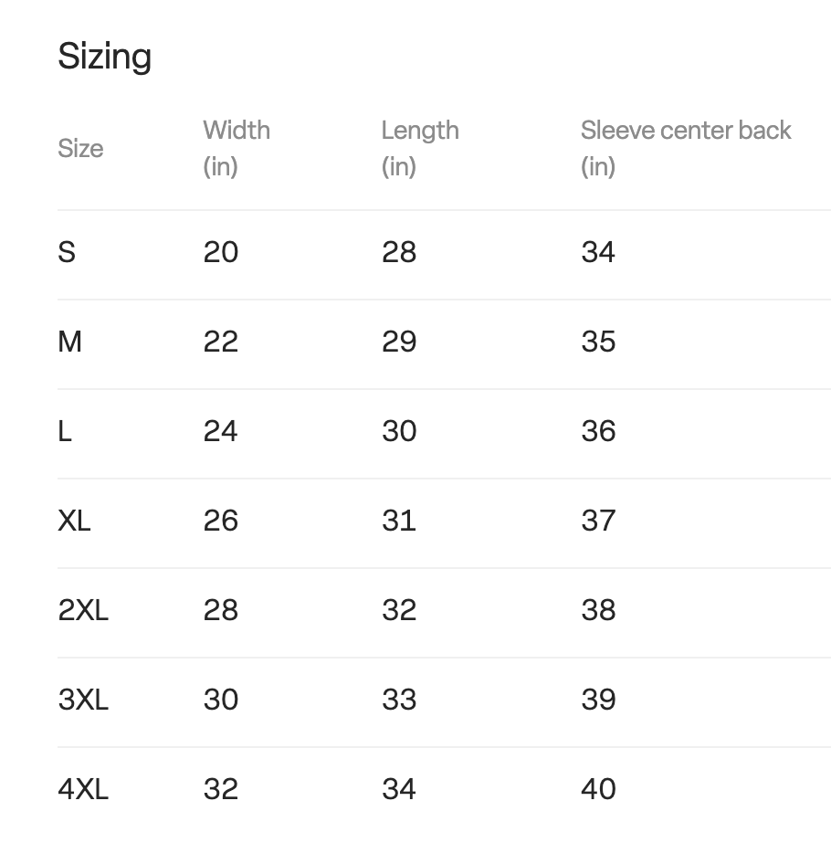This screenshot has width=831, height=843.
Task: Select the L size row label
Action: (x=65, y=431)
